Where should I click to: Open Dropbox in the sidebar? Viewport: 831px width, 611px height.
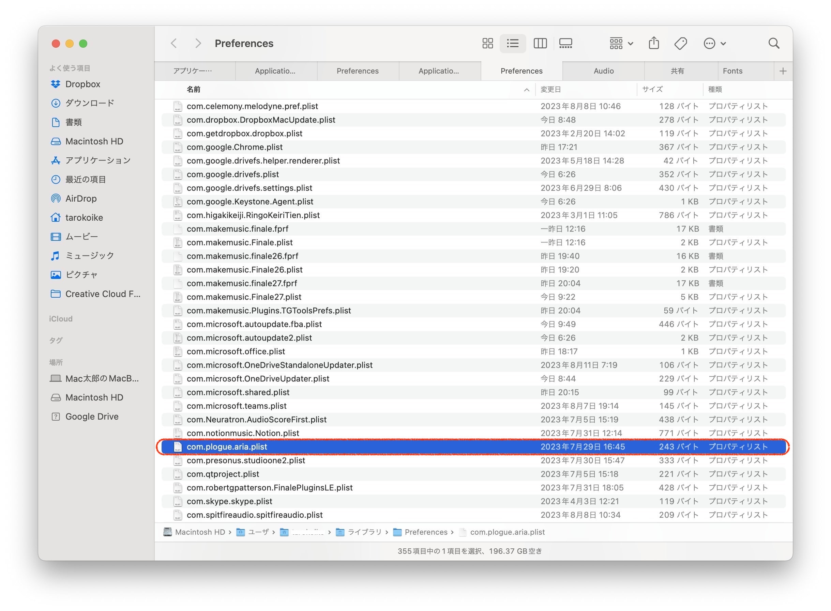tap(76, 84)
